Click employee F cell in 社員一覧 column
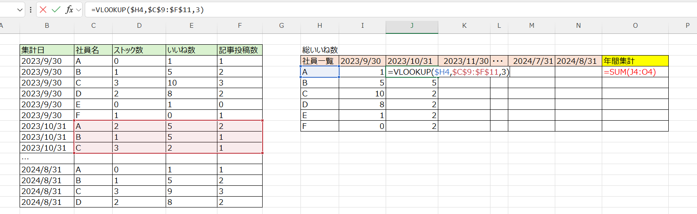 pyautogui.click(x=320, y=126)
